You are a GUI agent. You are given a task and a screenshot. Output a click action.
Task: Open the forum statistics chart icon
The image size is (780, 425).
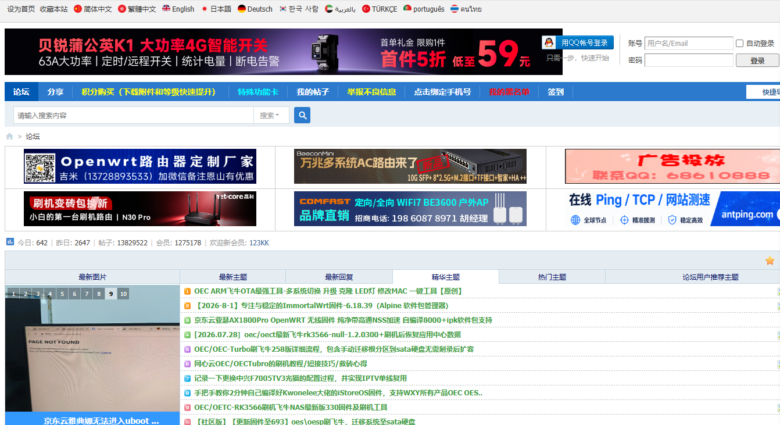click(10, 242)
